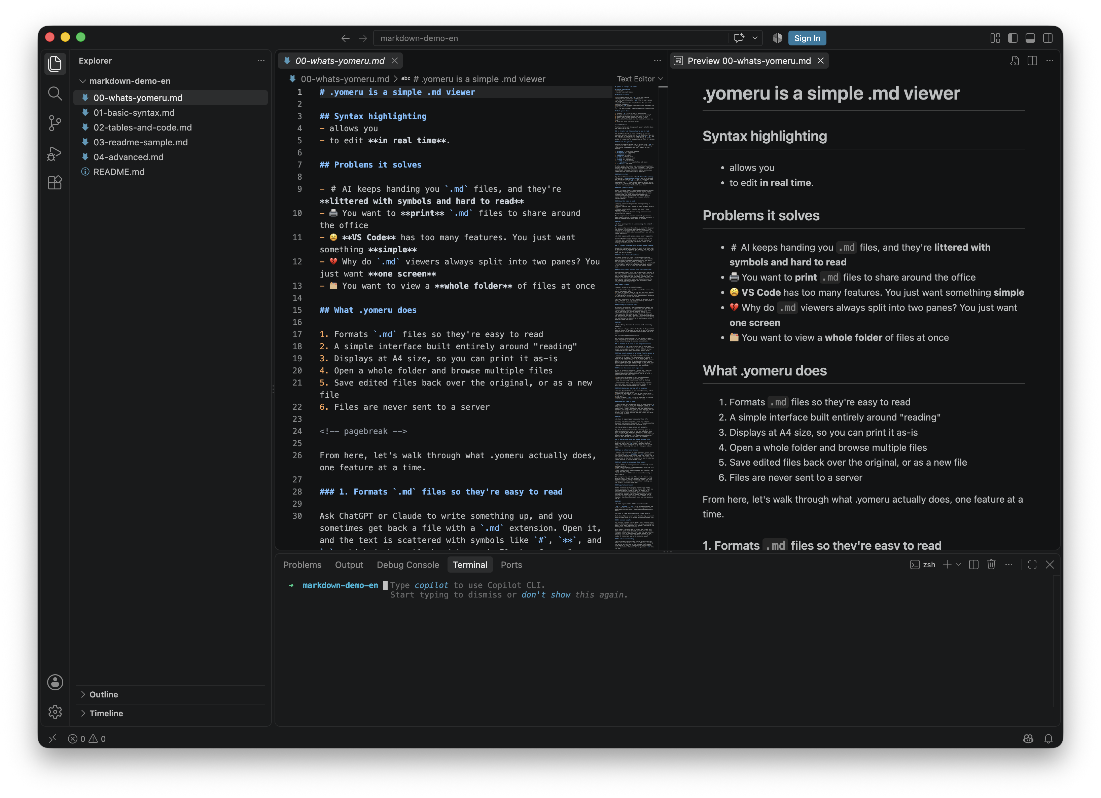Go back with the left arrow
Viewport: 1101px width, 798px height.
(x=345, y=38)
